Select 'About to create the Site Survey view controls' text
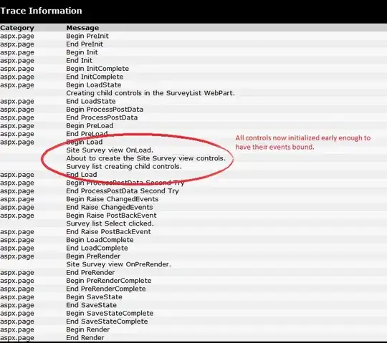The image size is (387, 343). [x=146, y=158]
